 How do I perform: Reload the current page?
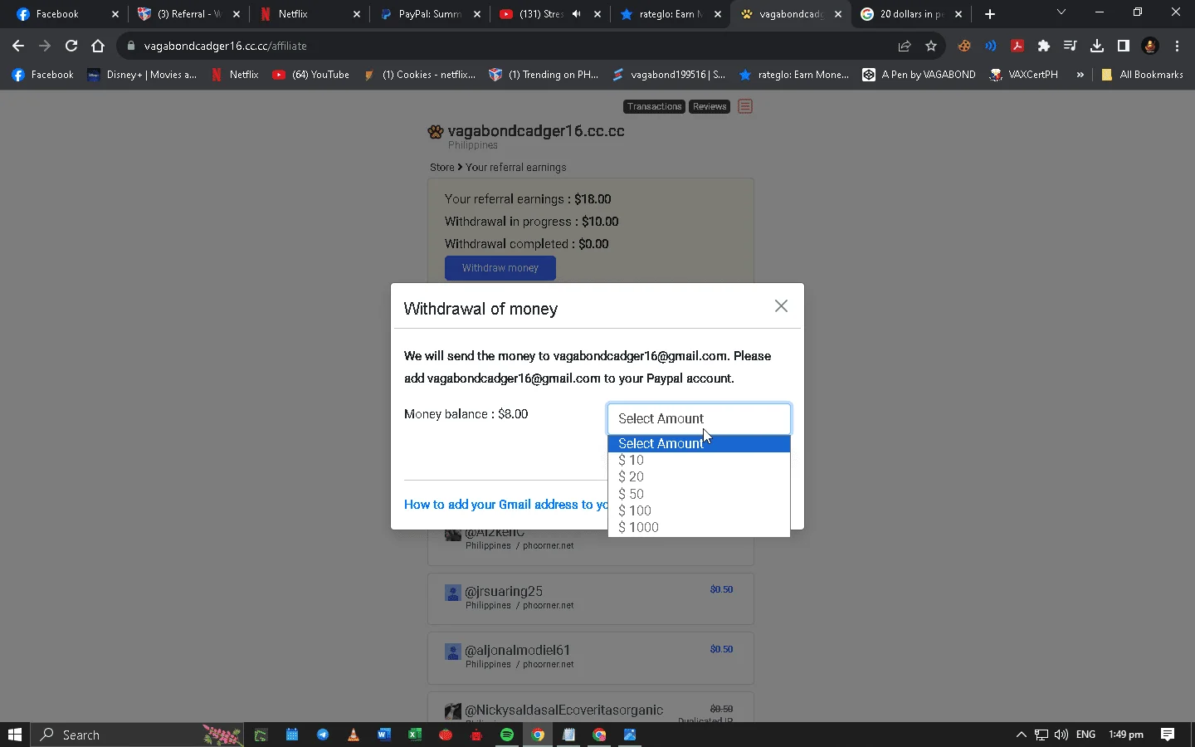click(71, 46)
